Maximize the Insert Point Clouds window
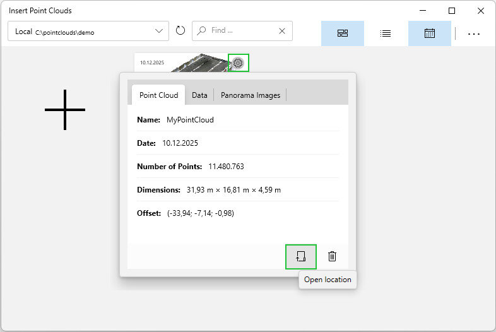Screen dimensions: 496x332 [x=452, y=11]
